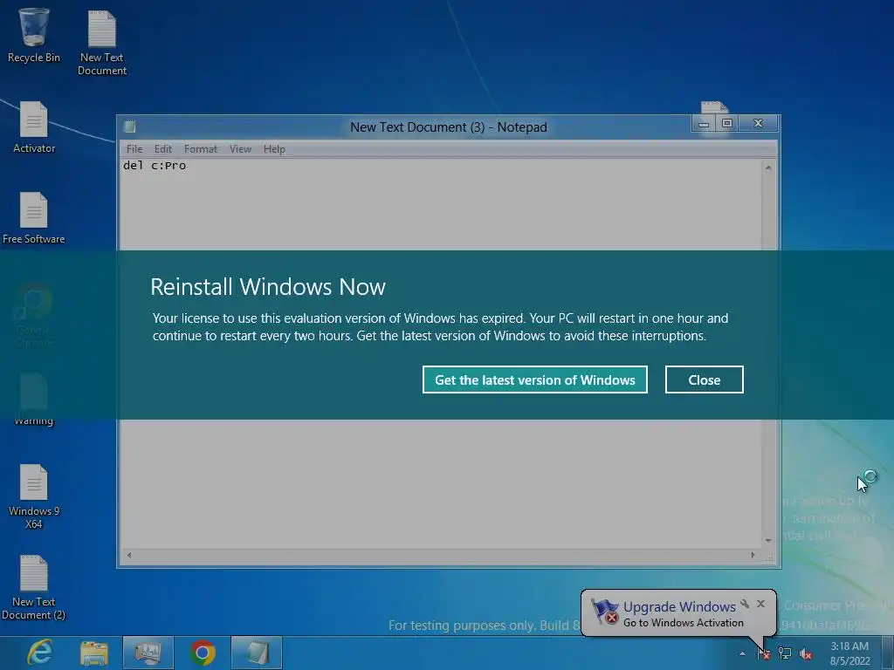
Task: Close the Notepad window
Action: pos(759,123)
